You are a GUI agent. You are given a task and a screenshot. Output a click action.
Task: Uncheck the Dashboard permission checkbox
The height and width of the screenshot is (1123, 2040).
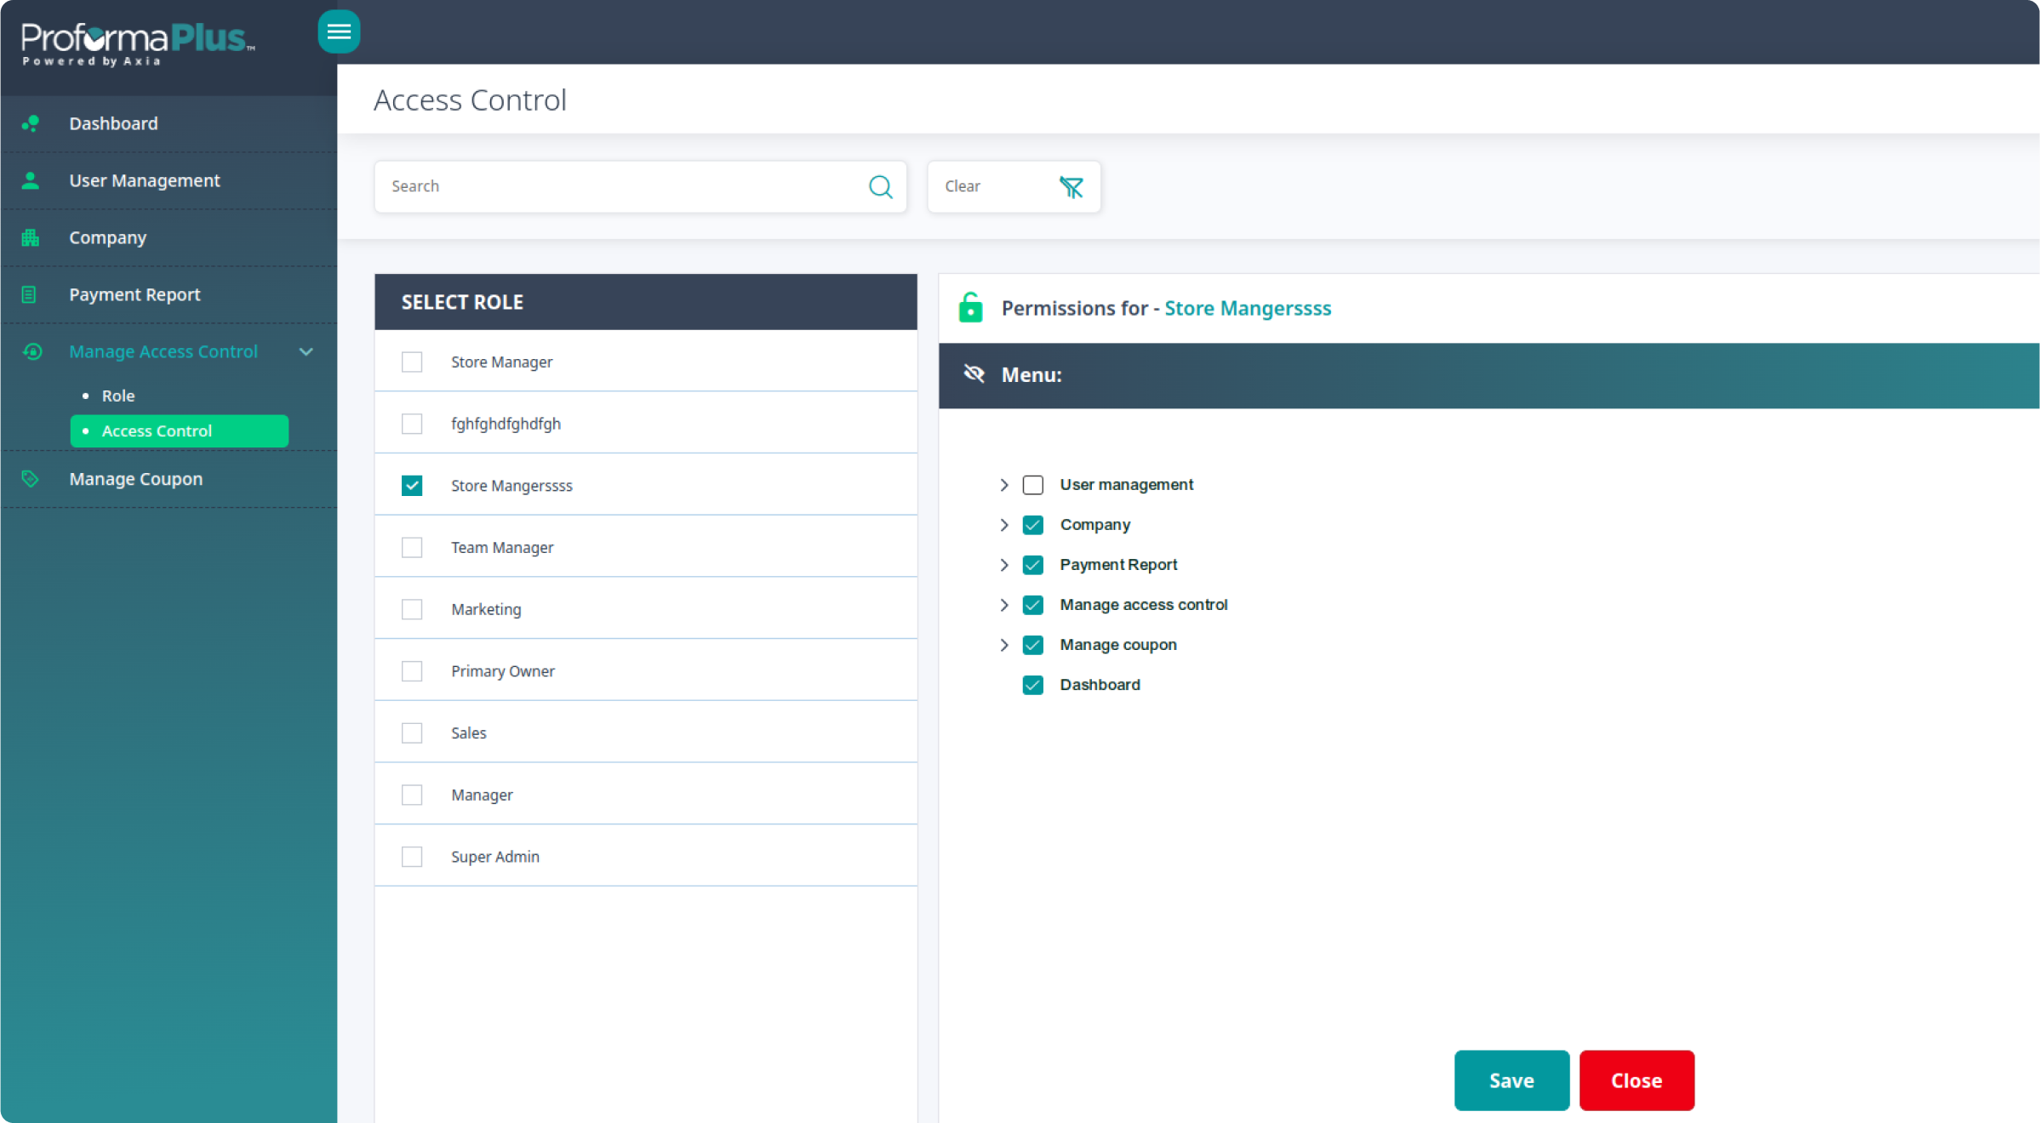pyautogui.click(x=1032, y=685)
